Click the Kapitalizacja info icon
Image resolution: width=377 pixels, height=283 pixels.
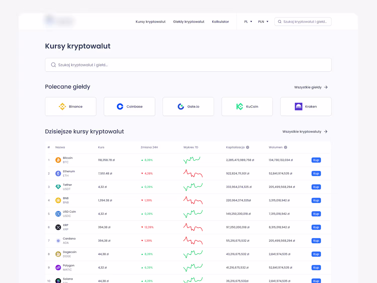(248, 147)
